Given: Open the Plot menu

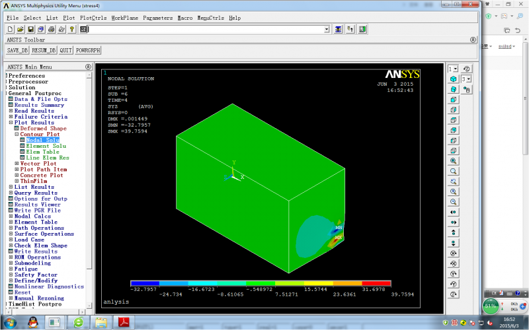Looking at the screenshot, I should (69, 18).
